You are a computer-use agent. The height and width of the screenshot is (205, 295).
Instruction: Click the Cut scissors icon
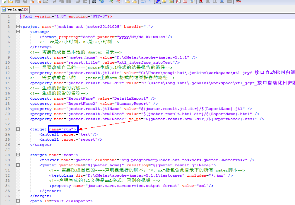click(x=55, y=2)
